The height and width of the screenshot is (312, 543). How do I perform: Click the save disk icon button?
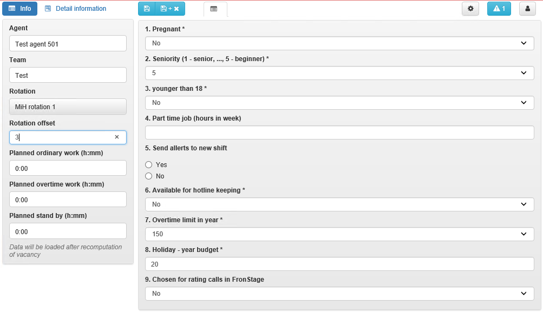(147, 9)
